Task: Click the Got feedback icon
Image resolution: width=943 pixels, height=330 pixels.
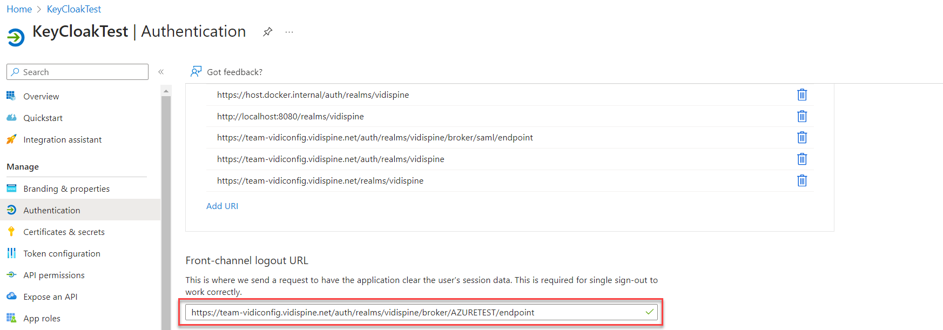Action: click(196, 72)
